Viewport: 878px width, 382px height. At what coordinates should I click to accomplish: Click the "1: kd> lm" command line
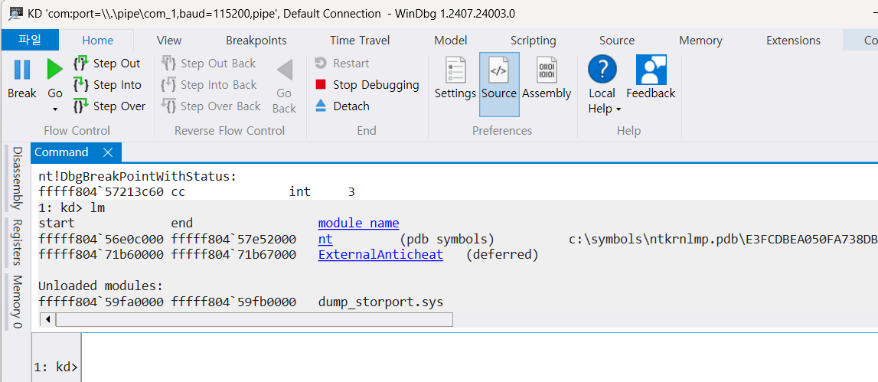72,207
